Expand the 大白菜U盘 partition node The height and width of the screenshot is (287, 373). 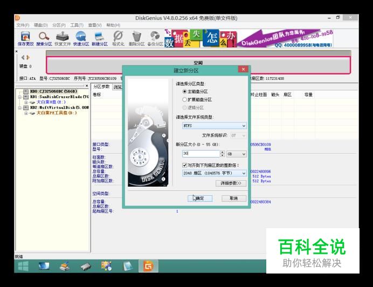coord(26,102)
